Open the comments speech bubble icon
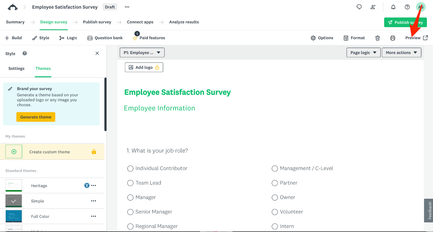433x232 pixels. (359, 7)
